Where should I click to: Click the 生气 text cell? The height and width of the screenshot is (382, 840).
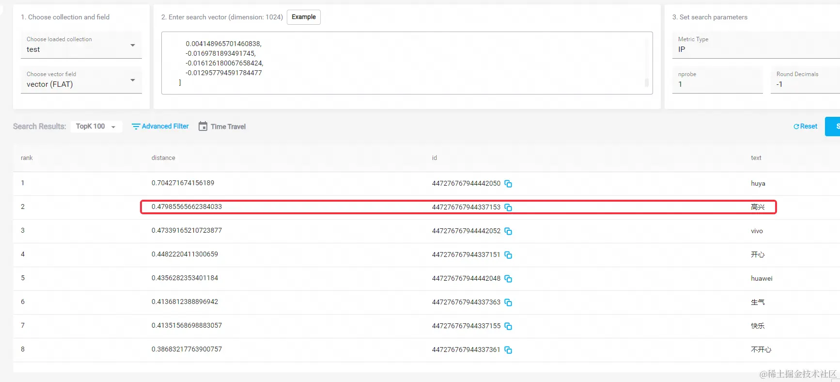pos(758,302)
